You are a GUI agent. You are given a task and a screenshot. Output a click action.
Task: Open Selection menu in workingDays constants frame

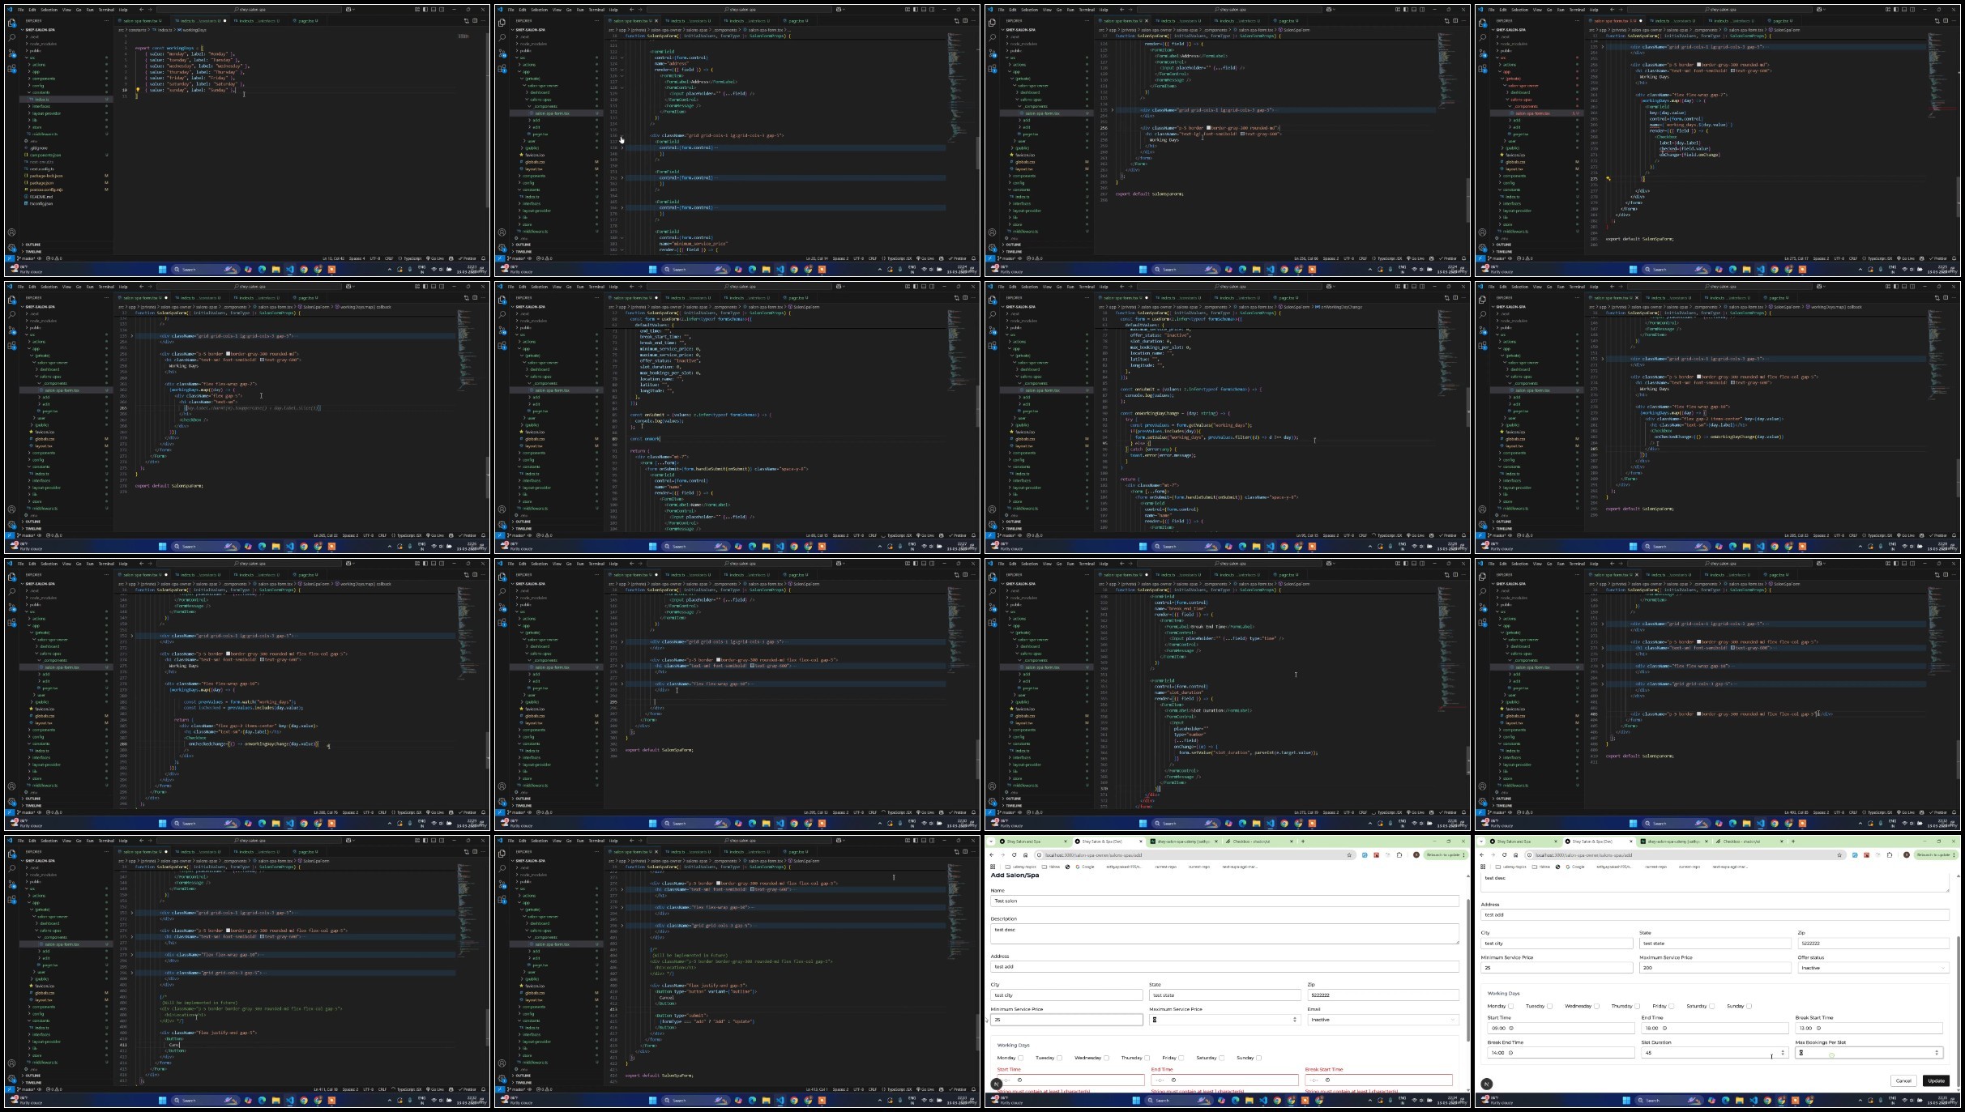[x=49, y=10]
